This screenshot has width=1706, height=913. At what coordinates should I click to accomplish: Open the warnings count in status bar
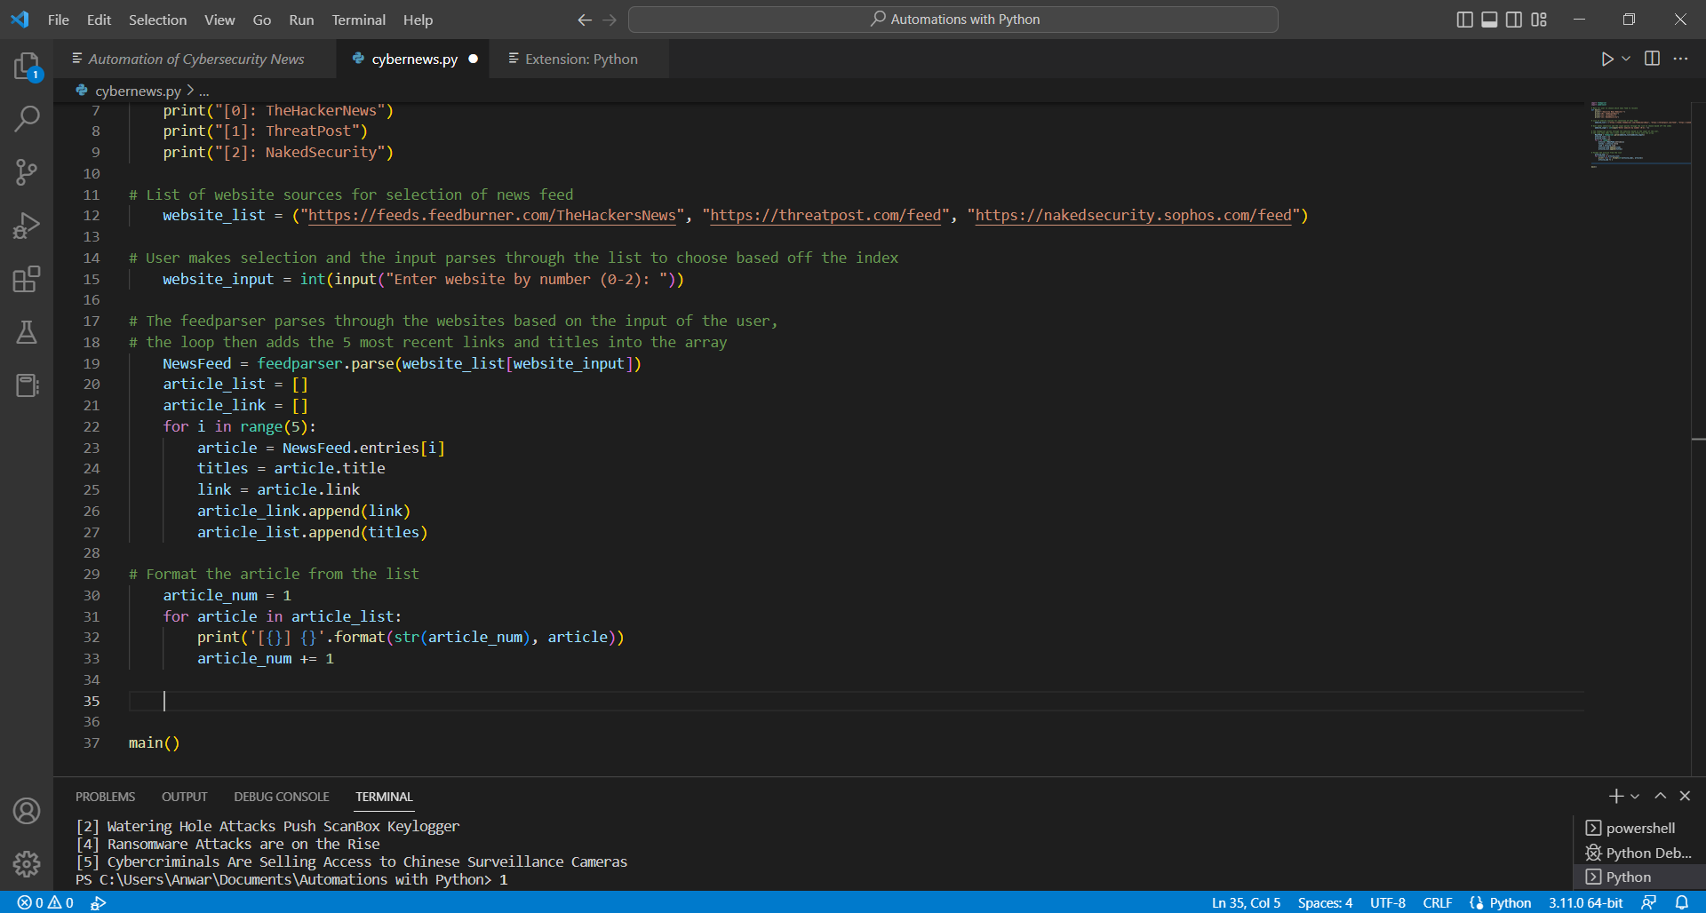point(60,902)
